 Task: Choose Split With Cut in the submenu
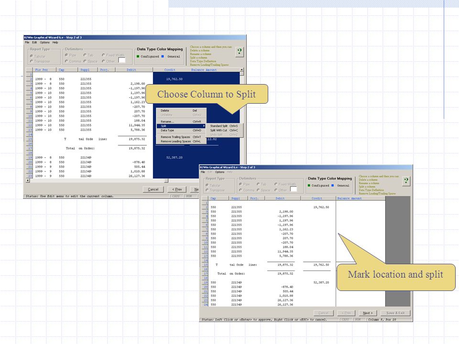click(x=224, y=130)
